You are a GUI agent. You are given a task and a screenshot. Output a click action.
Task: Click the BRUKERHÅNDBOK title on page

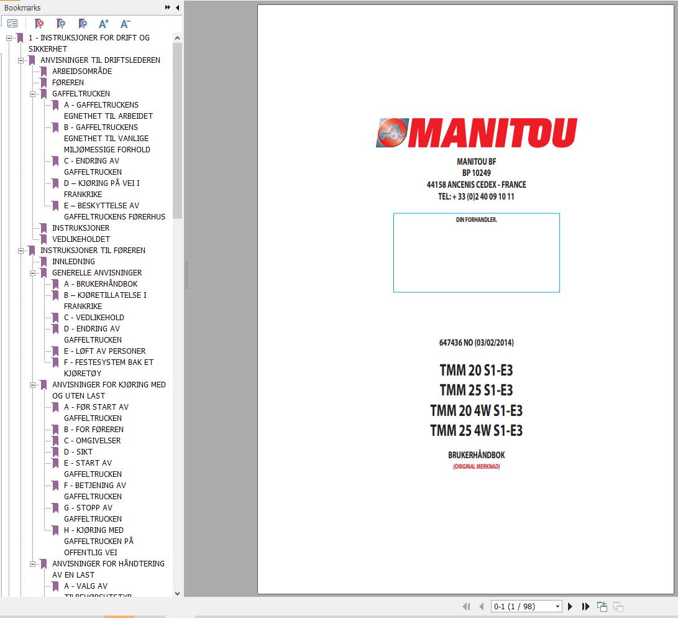476,455
